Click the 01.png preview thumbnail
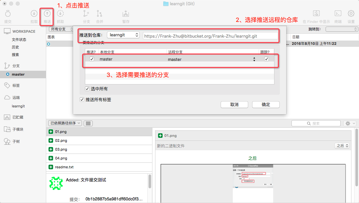 click(253, 183)
